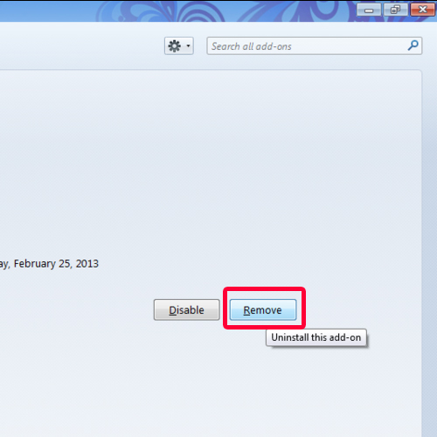Click the window restore icon beside minimize
This screenshot has width=437, height=437.
(x=395, y=10)
